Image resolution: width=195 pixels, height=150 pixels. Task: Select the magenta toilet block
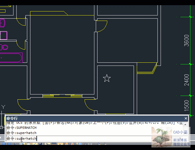coord(4,47)
